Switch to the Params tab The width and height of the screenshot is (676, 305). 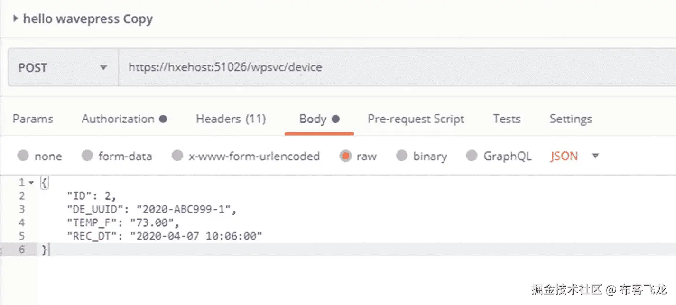pos(33,119)
